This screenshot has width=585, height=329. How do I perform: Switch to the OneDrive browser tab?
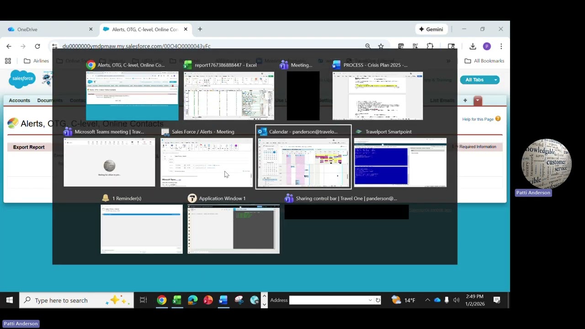click(x=49, y=29)
